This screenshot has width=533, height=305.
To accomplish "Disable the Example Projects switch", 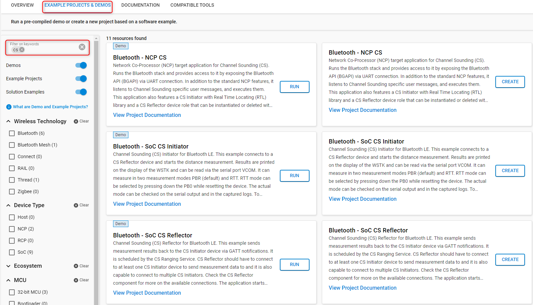I will pyautogui.click(x=81, y=79).
